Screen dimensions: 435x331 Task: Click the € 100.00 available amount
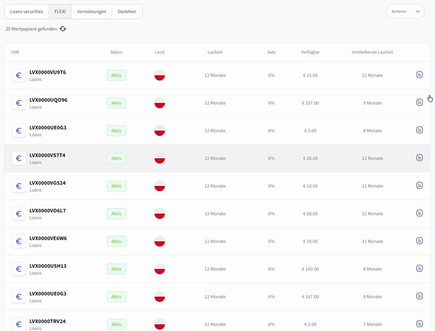[310, 269]
